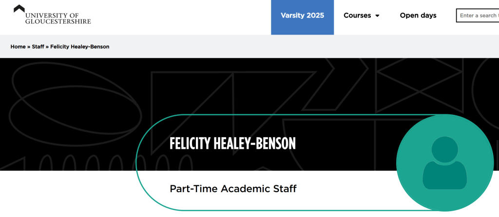Screen dimensions: 499x217
Task: Click the 'GLOUCESTERSHIRE' wordmark text
Action: click(x=58, y=21)
